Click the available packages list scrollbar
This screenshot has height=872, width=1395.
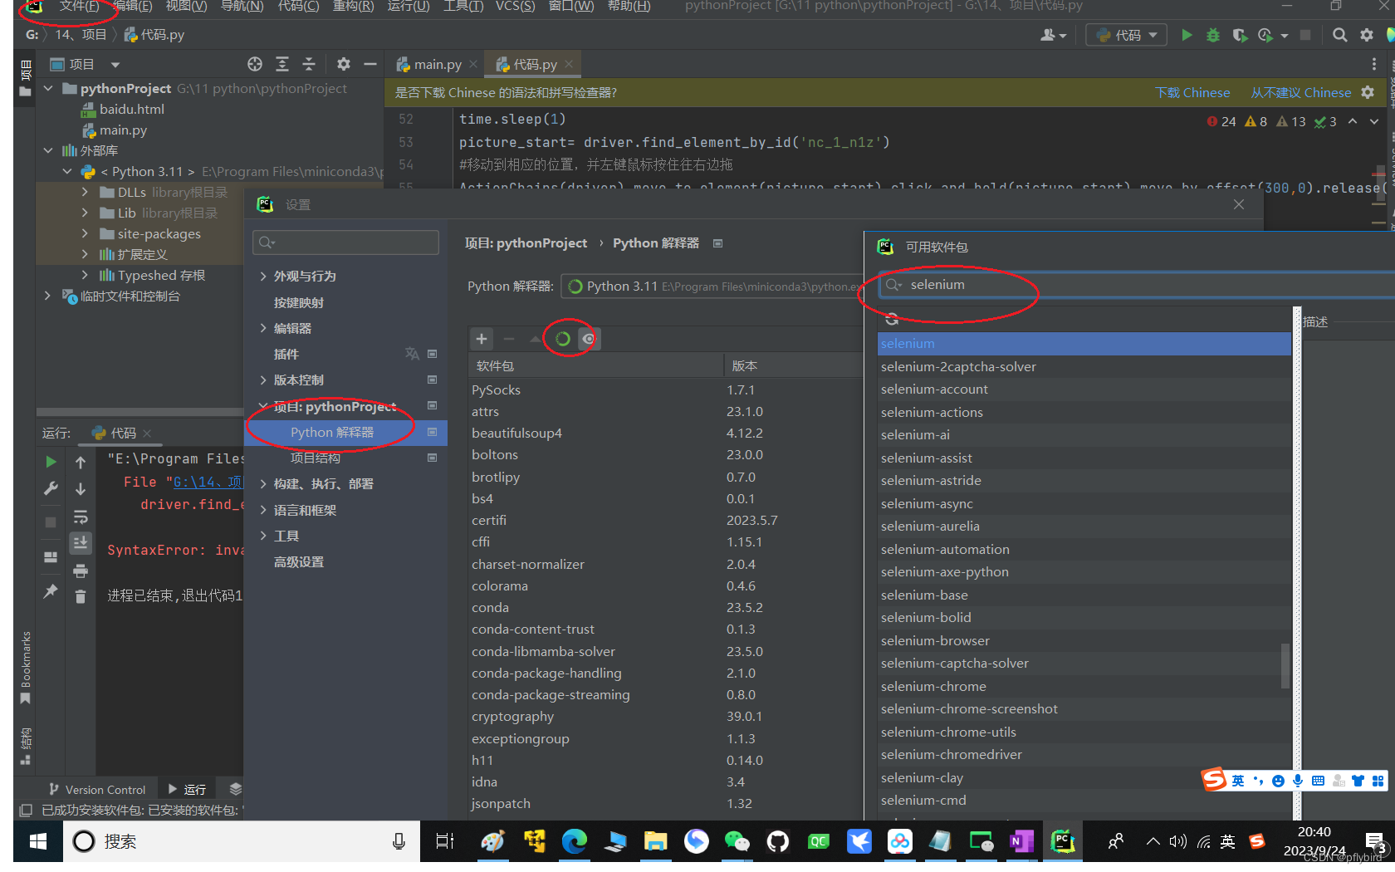coord(1285,666)
